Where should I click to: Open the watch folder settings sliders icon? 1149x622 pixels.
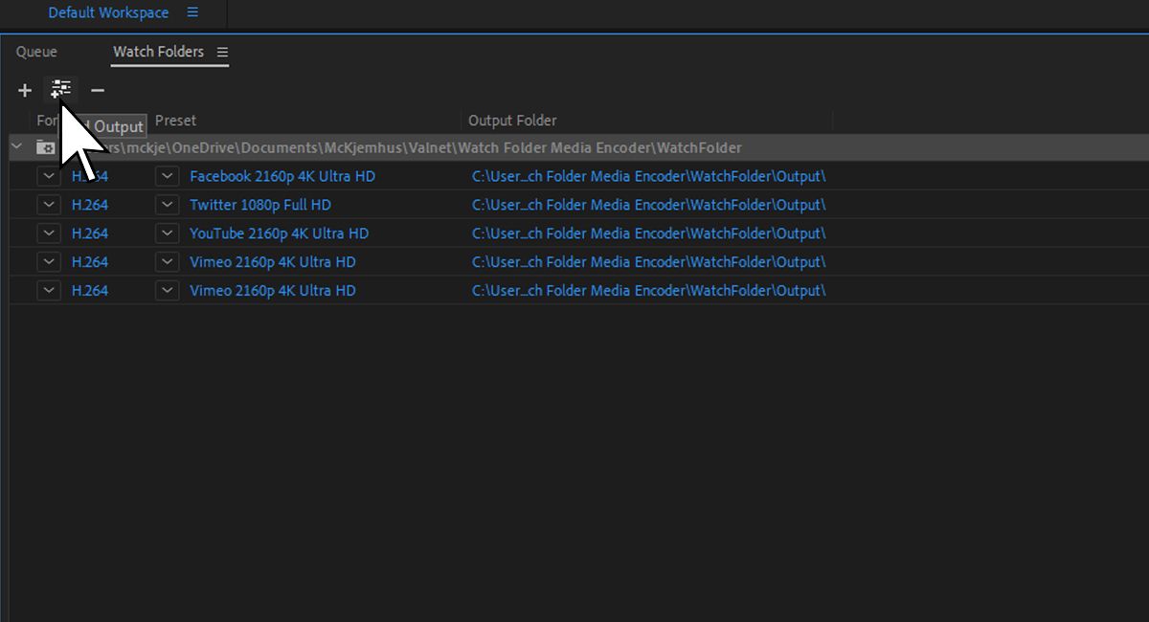point(60,90)
